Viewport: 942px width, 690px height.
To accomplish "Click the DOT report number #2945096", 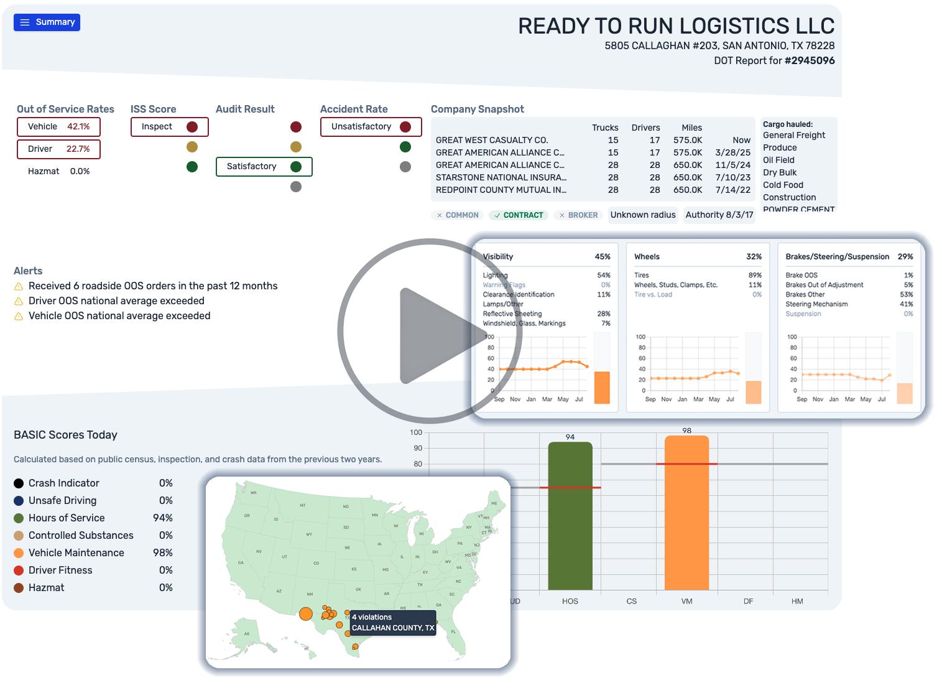I will coord(810,61).
